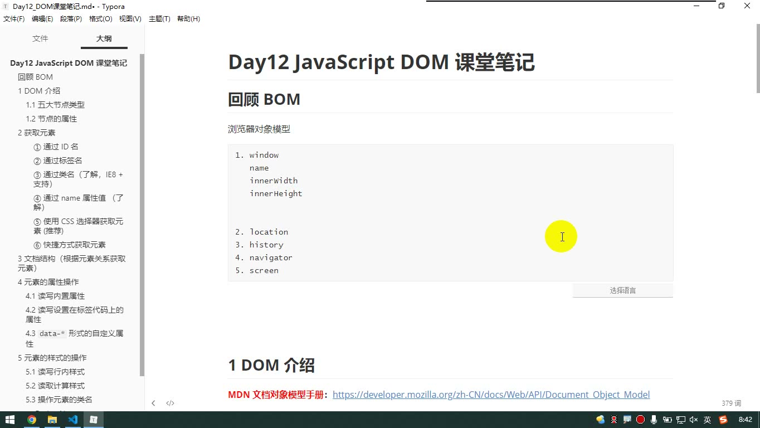Open the 主题(T) menu
The width and height of the screenshot is (760, 428).
click(159, 19)
